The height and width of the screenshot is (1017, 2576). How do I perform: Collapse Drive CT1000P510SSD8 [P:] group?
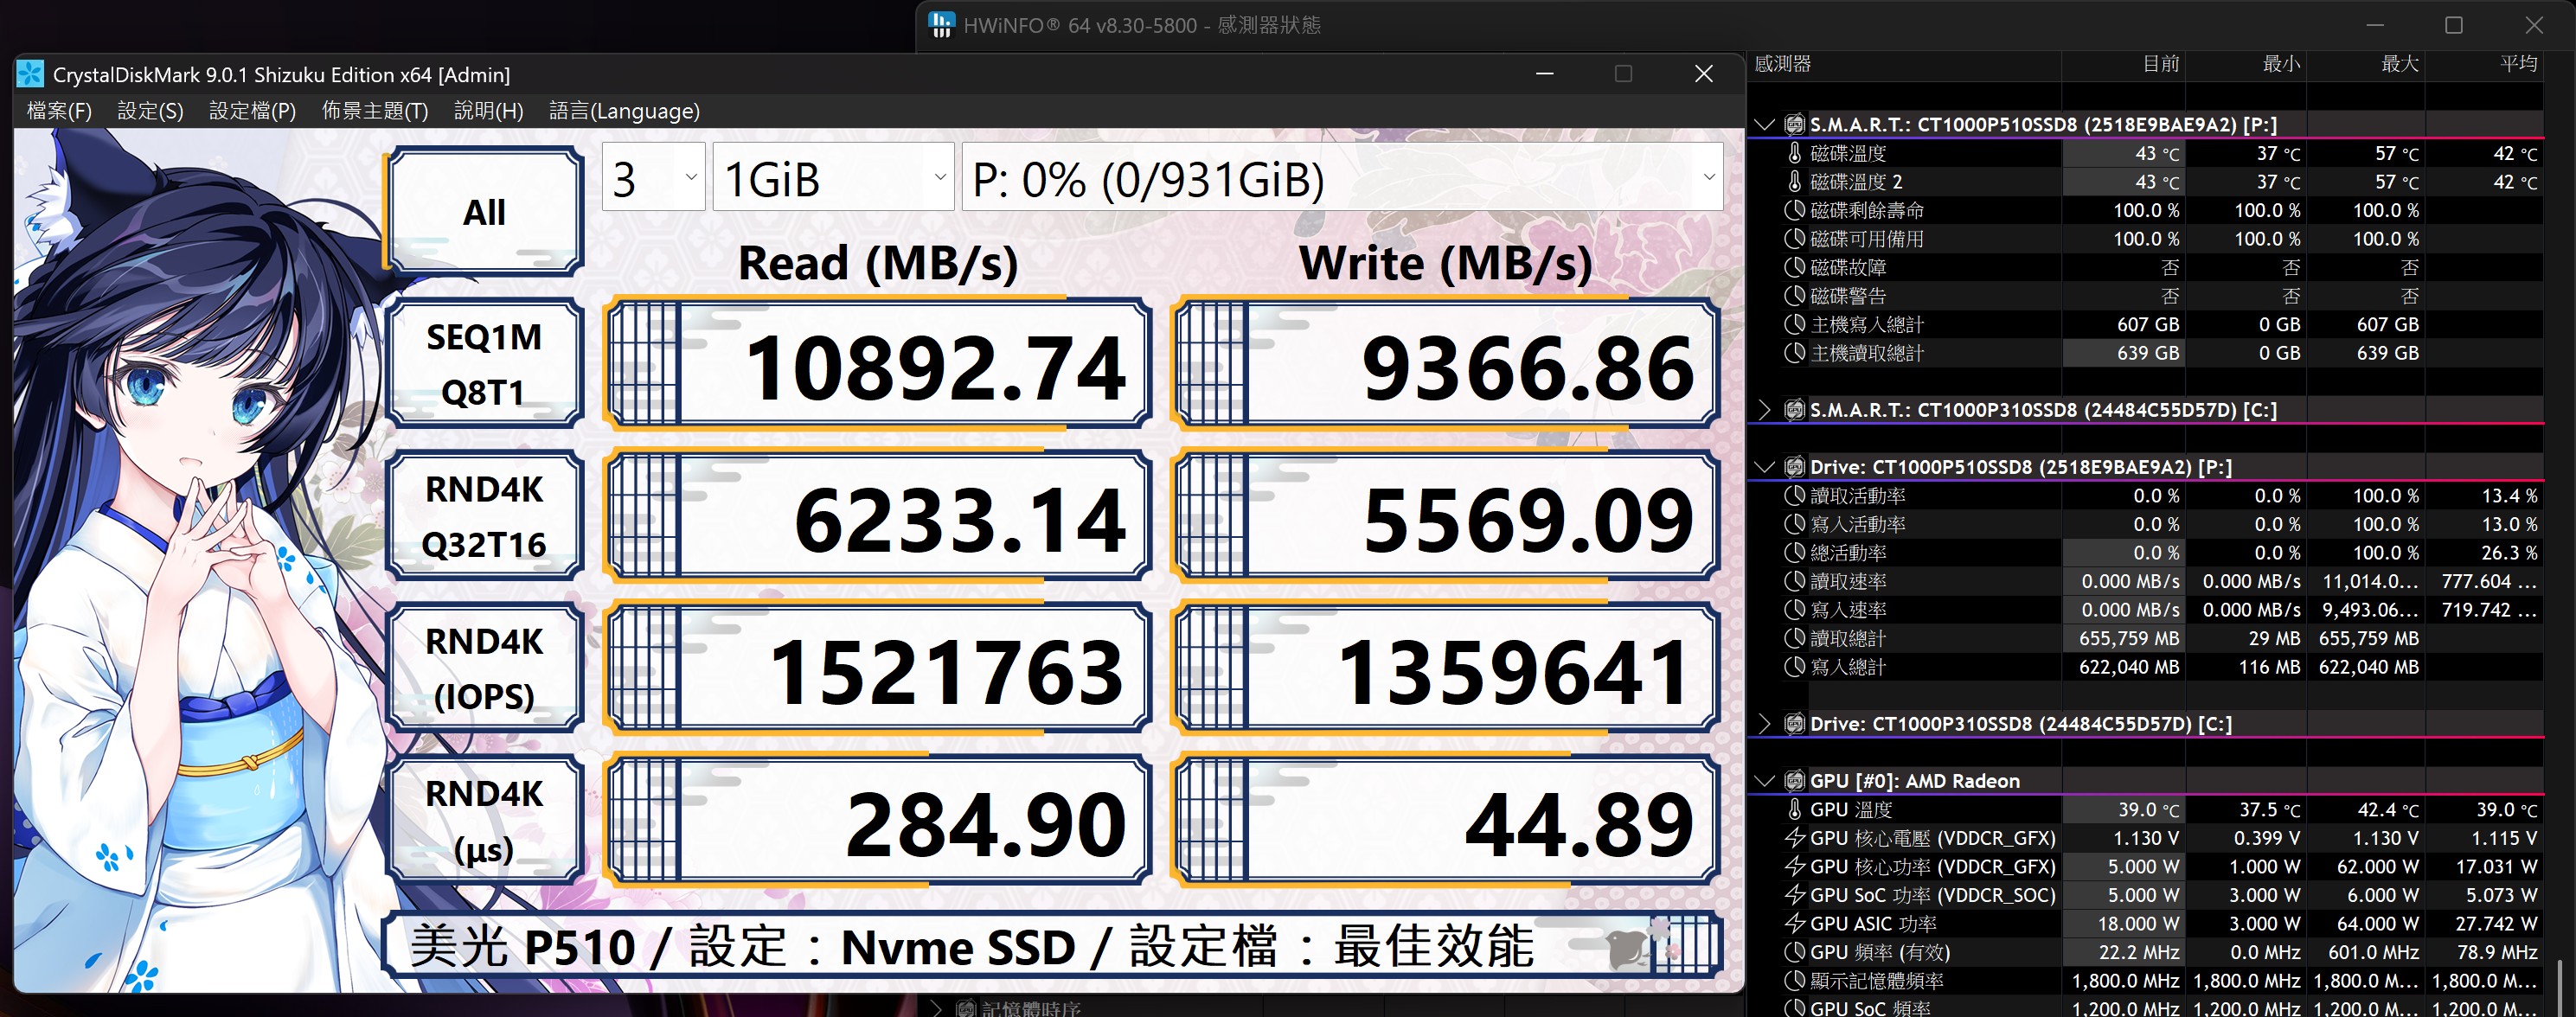pos(1764,467)
